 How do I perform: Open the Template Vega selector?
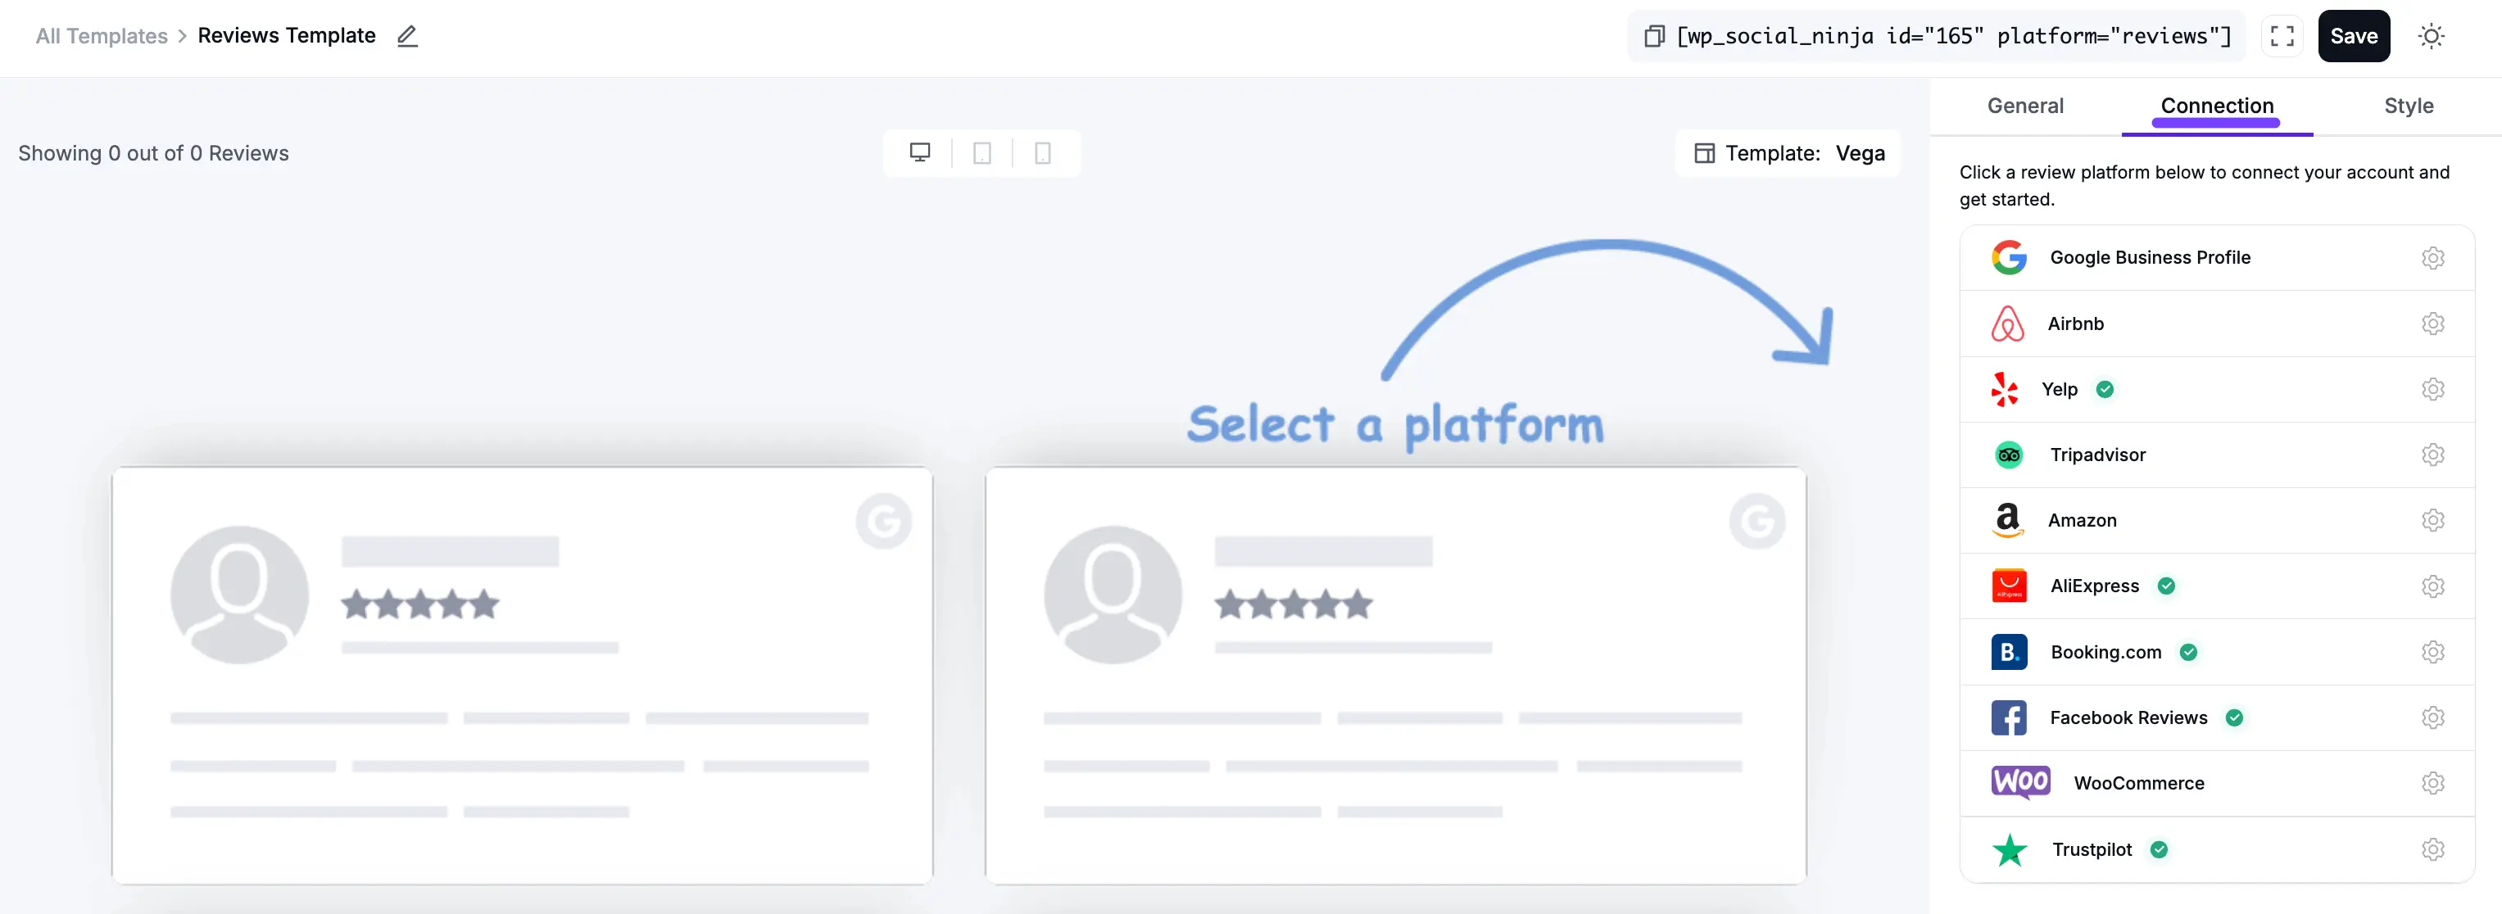1788,152
